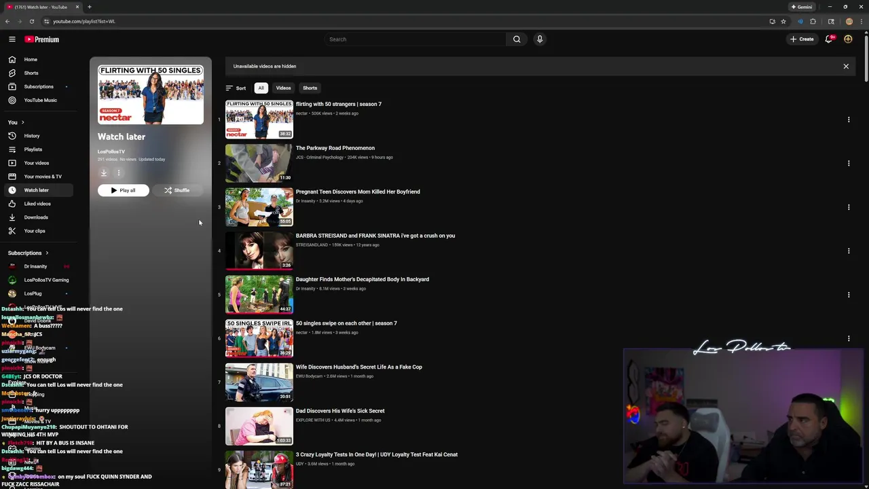Open LosPollosTV channel link under playlist title
Image resolution: width=869 pixels, height=489 pixels.
pyautogui.click(x=111, y=151)
